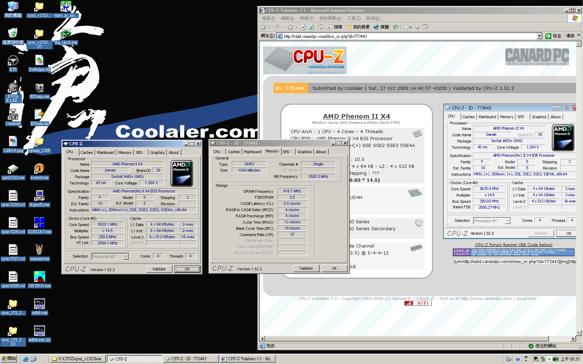Viewport: 583px width, 364px height.
Task: Open the Mail button dropdown arrow
Action: 411,27
